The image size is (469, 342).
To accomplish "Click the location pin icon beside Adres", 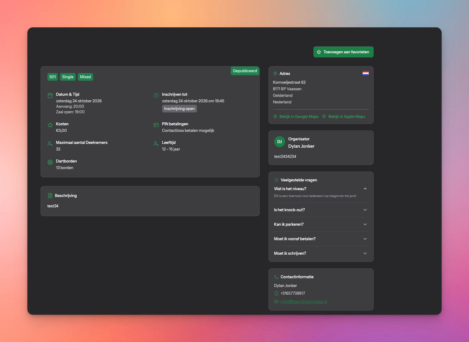I will pyautogui.click(x=275, y=74).
